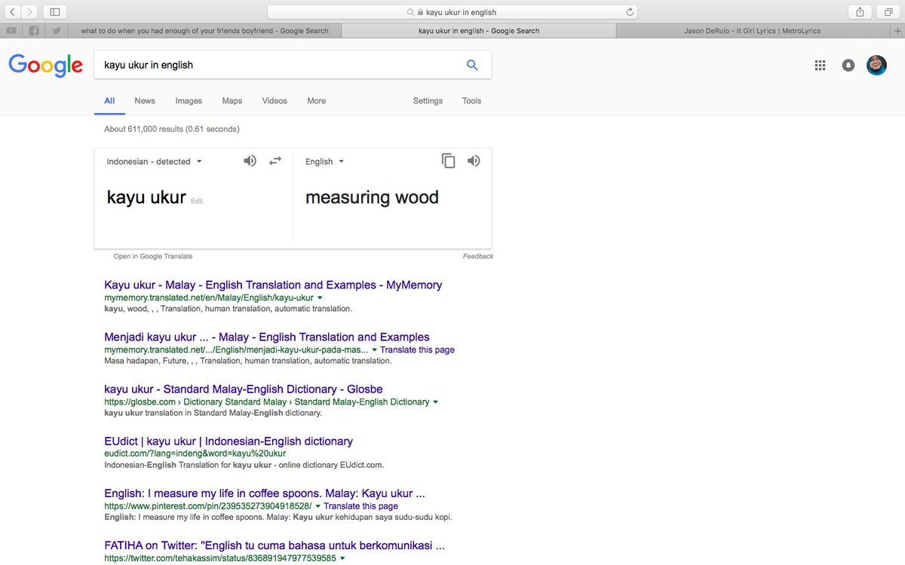Screen dimensions: 905x565
Task: Open Pinterest coffee spoons result
Action: pos(265,493)
